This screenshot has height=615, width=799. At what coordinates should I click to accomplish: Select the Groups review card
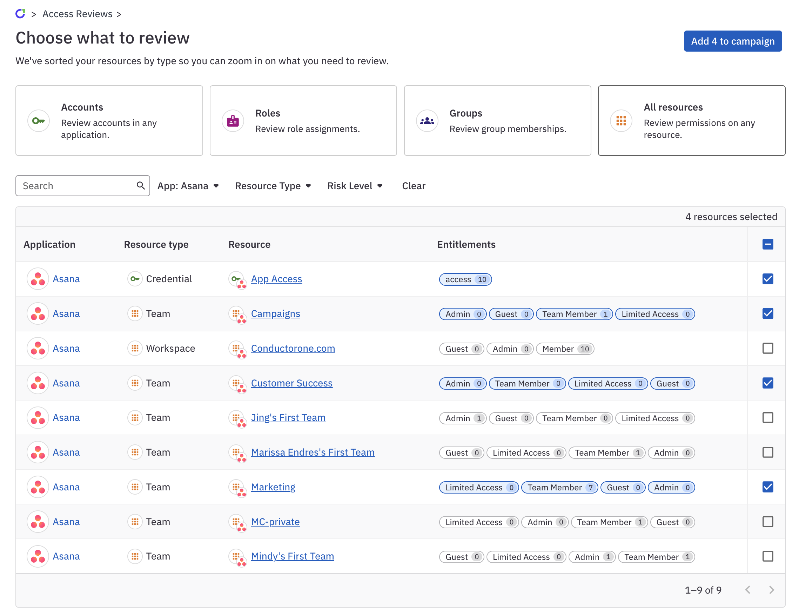pyautogui.click(x=497, y=120)
